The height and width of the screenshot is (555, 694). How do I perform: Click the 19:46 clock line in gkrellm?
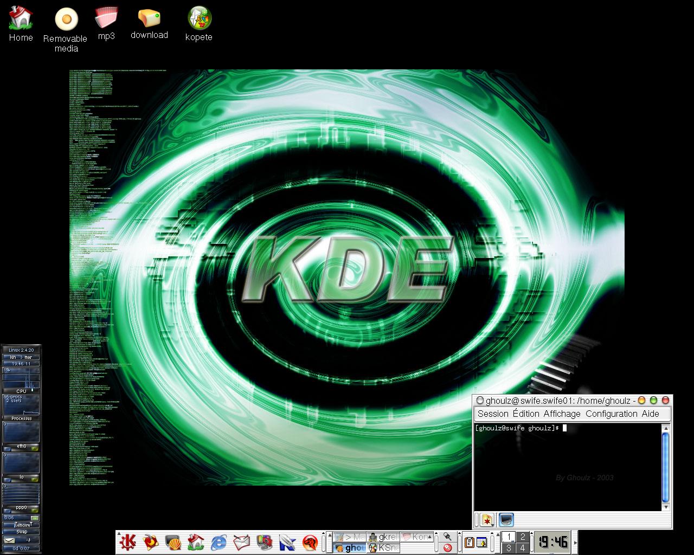[21, 363]
